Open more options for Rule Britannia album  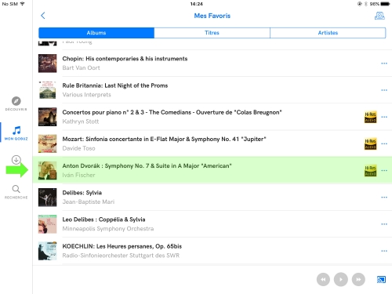tap(384, 90)
